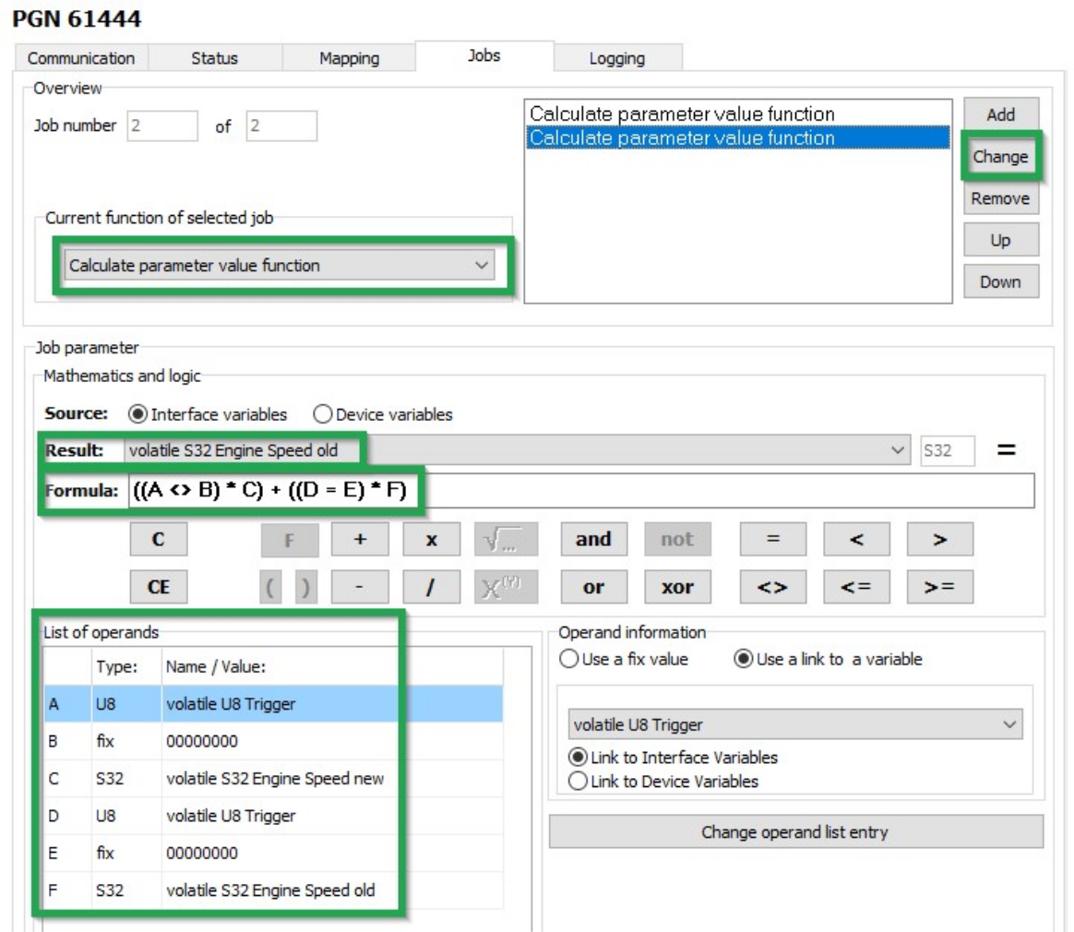This screenshot has width=1074, height=932.
Task: Click Change operand list entry button
Action: click(x=794, y=831)
